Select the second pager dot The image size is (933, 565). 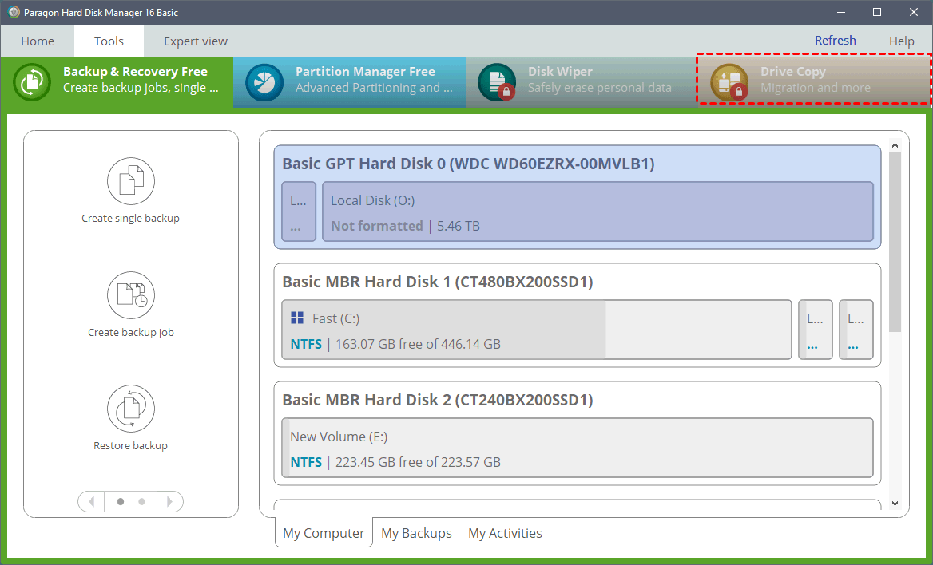pyautogui.click(x=141, y=501)
